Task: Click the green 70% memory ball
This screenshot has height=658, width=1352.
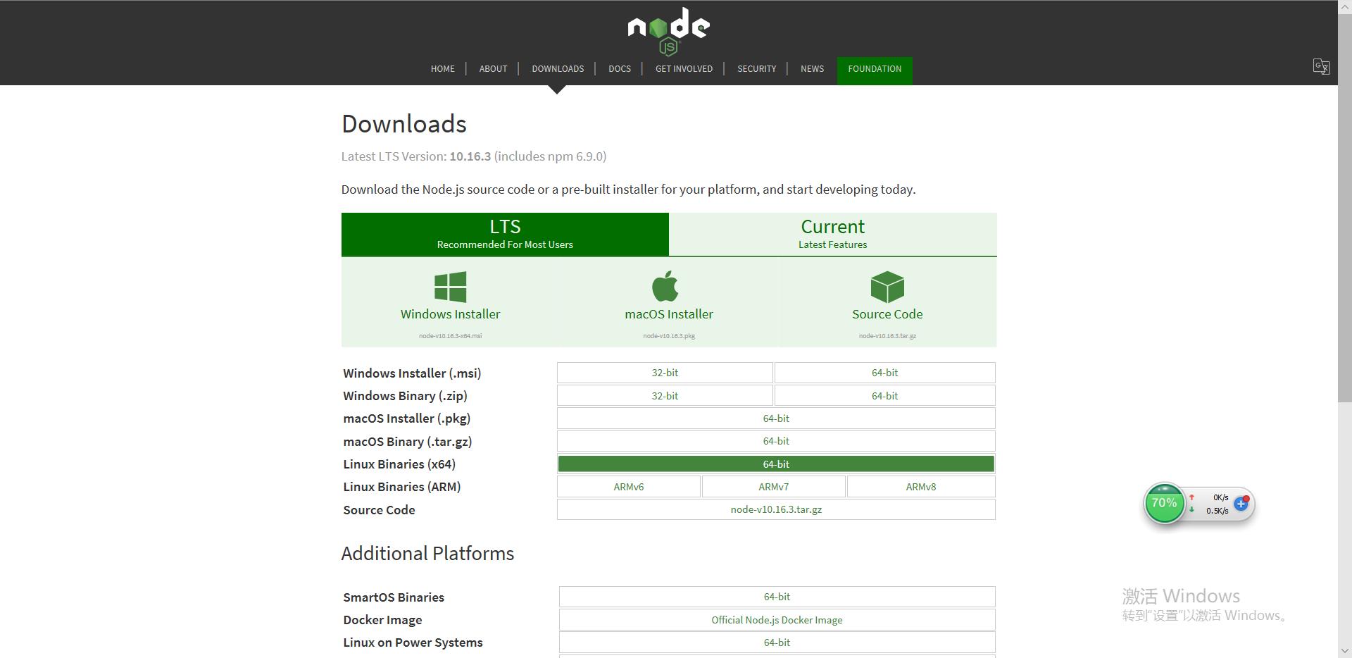Action: 1164,503
